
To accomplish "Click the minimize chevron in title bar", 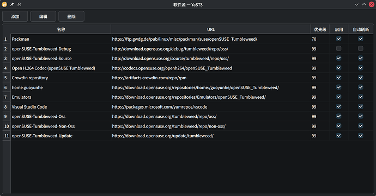I will tap(356, 4).
